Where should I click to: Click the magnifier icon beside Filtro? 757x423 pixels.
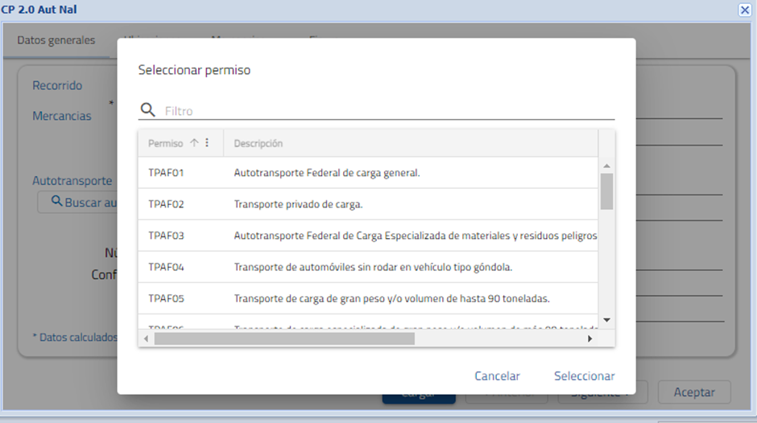[x=147, y=110]
